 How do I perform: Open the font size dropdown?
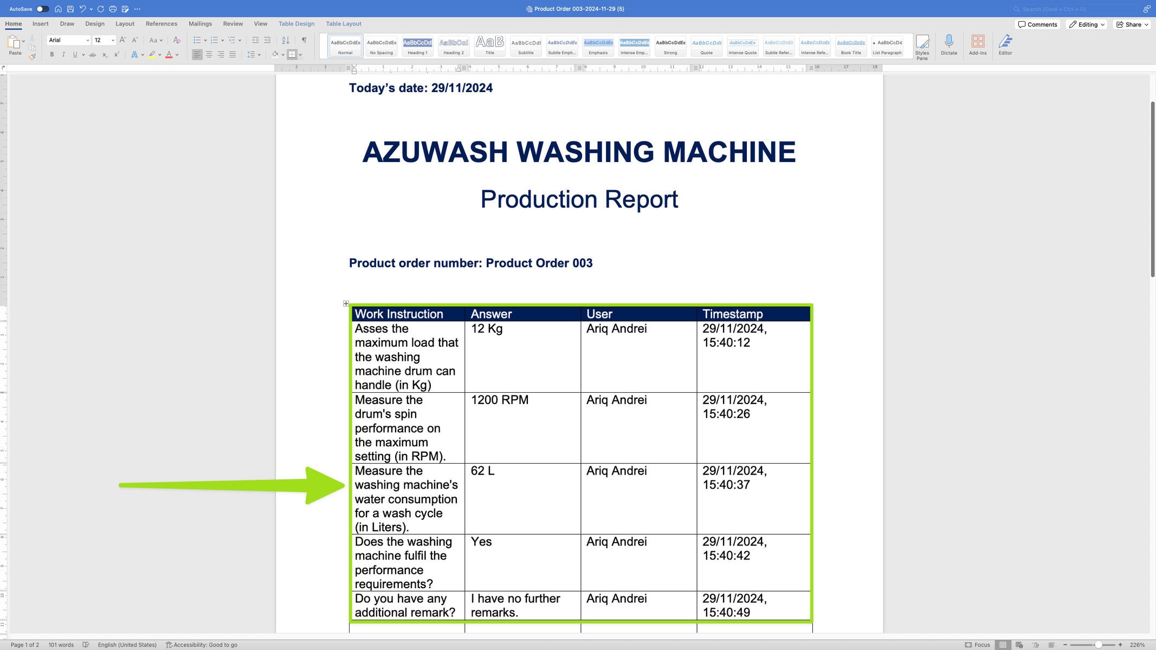pos(112,40)
